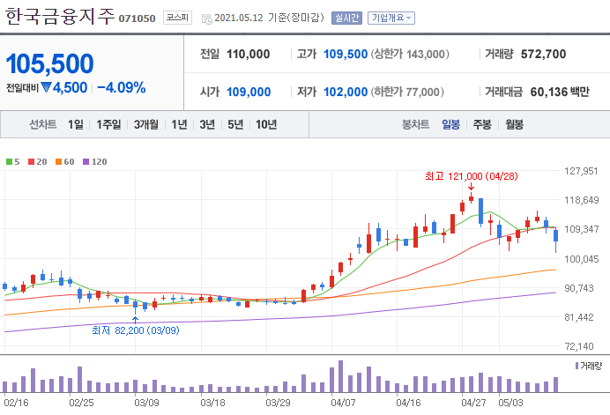Click the 04/27 date label on x-axis

pos(474,403)
